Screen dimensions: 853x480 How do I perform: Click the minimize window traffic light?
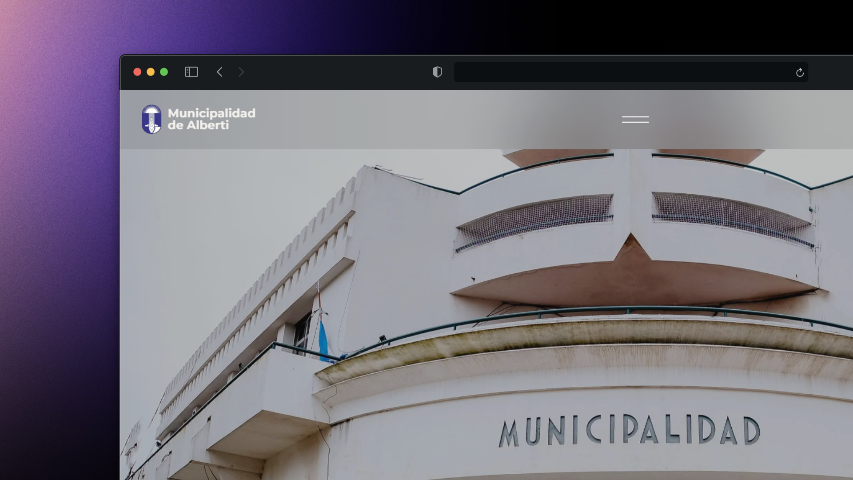coord(151,72)
